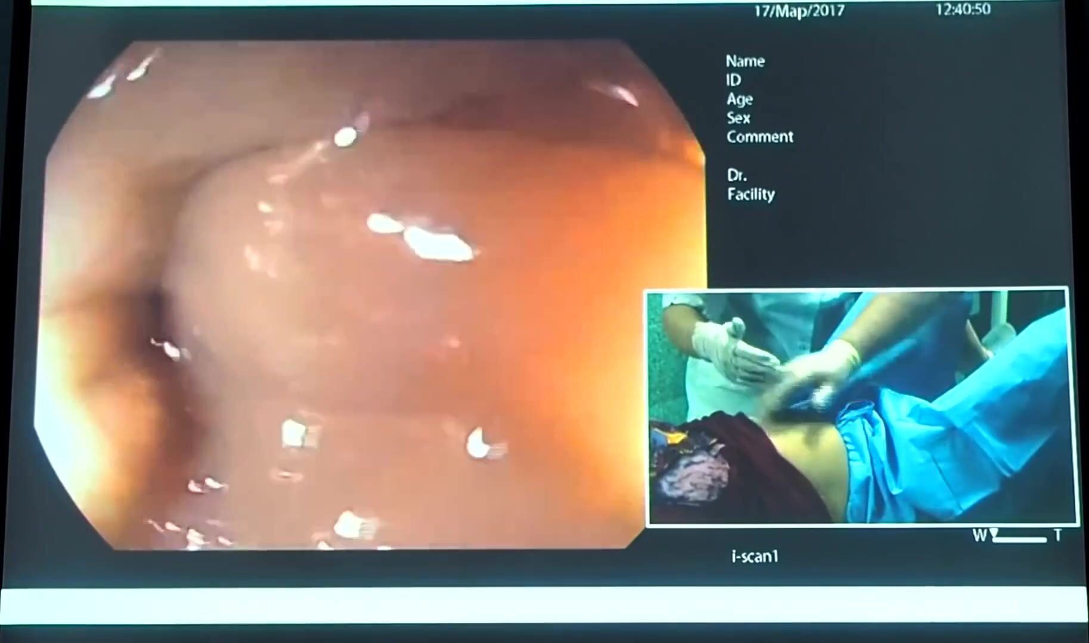Click the clock showing 12:40:50
1089x643 pixels.
click(963, 9)
